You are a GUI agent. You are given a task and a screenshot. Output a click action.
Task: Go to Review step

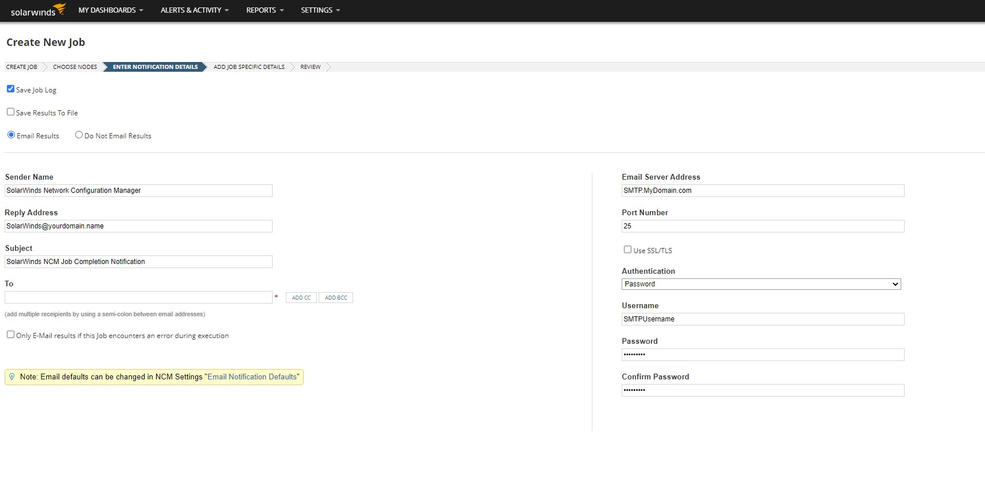click(311, 67)
